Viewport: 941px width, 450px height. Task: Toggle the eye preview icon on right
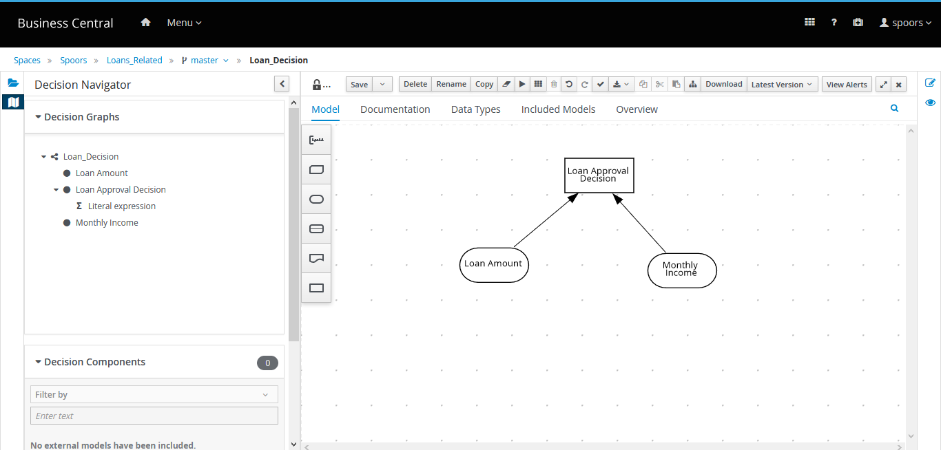pyautogui.click(x=930, y=103)
